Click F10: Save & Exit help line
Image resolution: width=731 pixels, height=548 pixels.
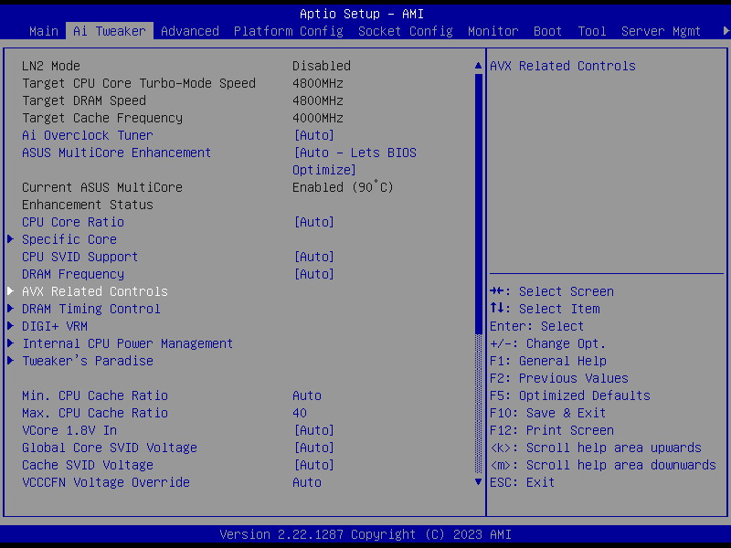pyautogui.click(x=547, y=413)
